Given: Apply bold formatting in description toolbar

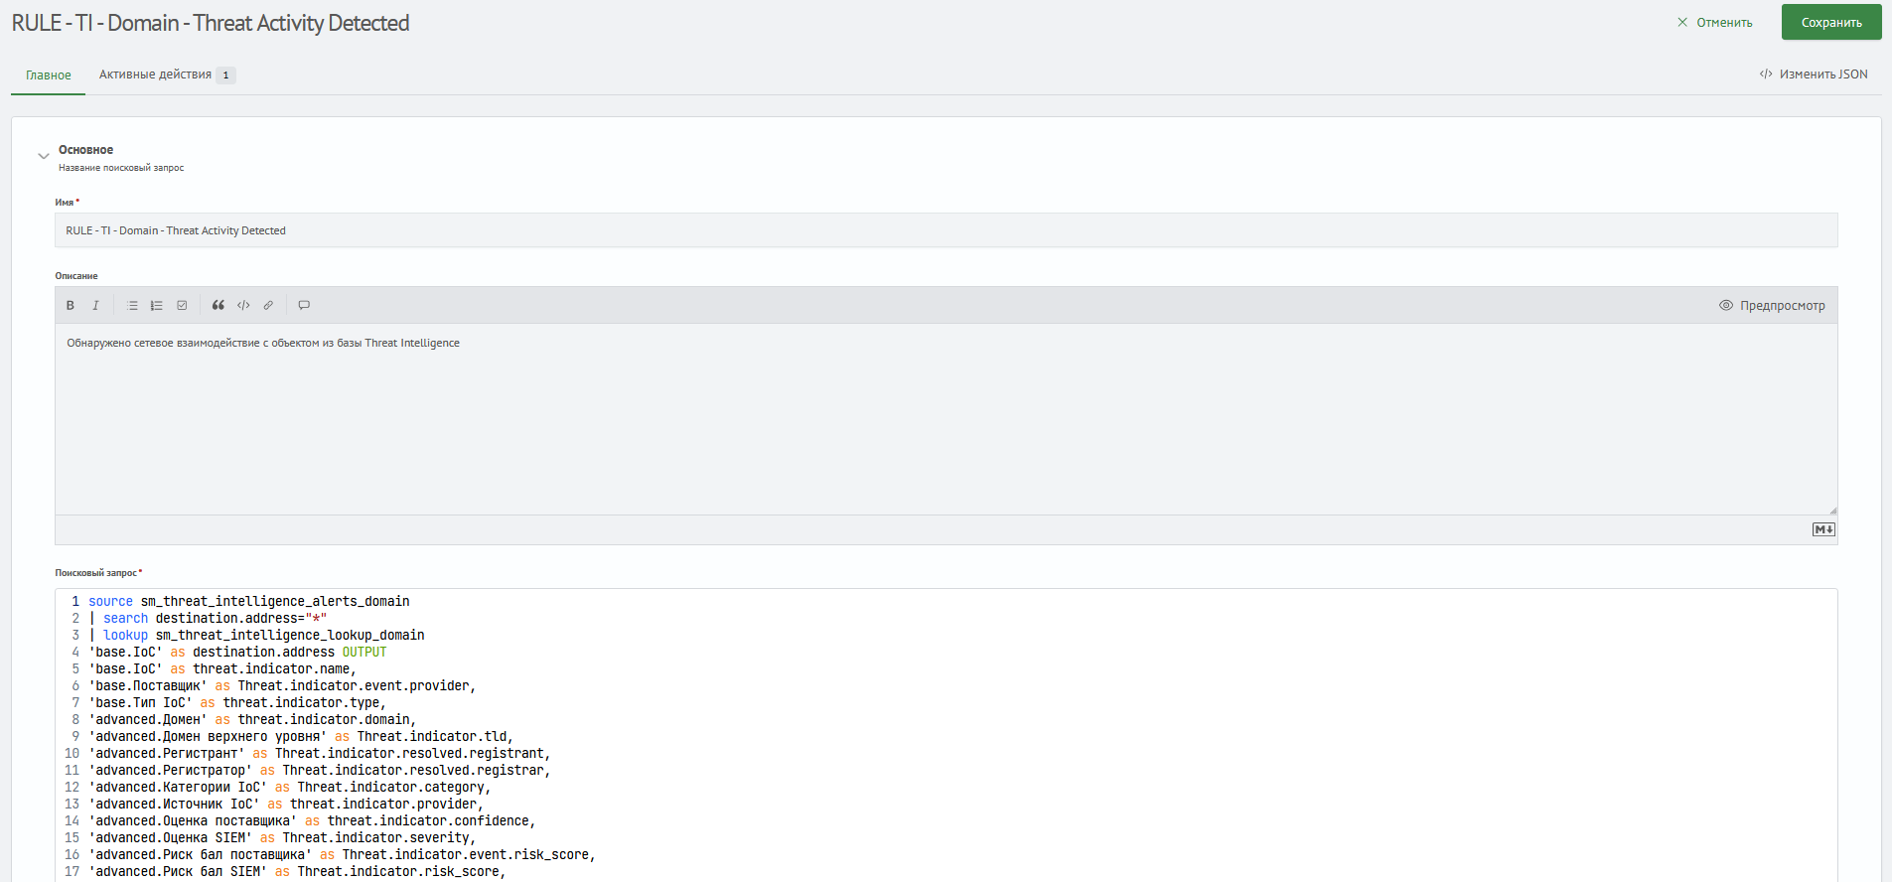Looking at the screenshot, I should pos(71,305).
